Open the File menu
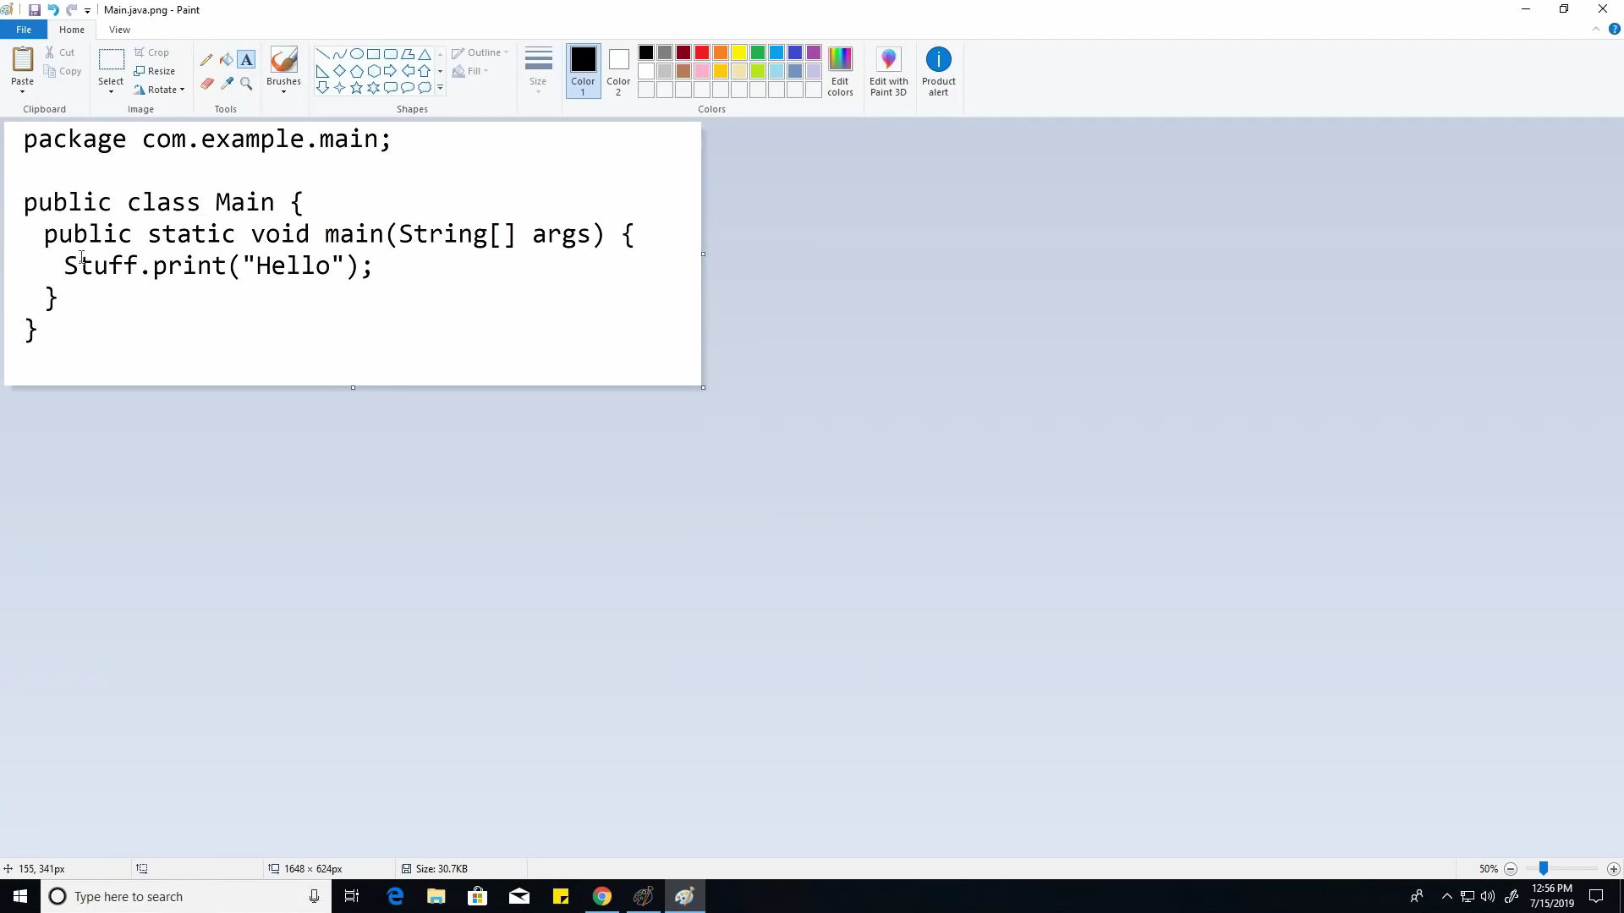This screenshot has height=913, width=1624. coord(24,29)
